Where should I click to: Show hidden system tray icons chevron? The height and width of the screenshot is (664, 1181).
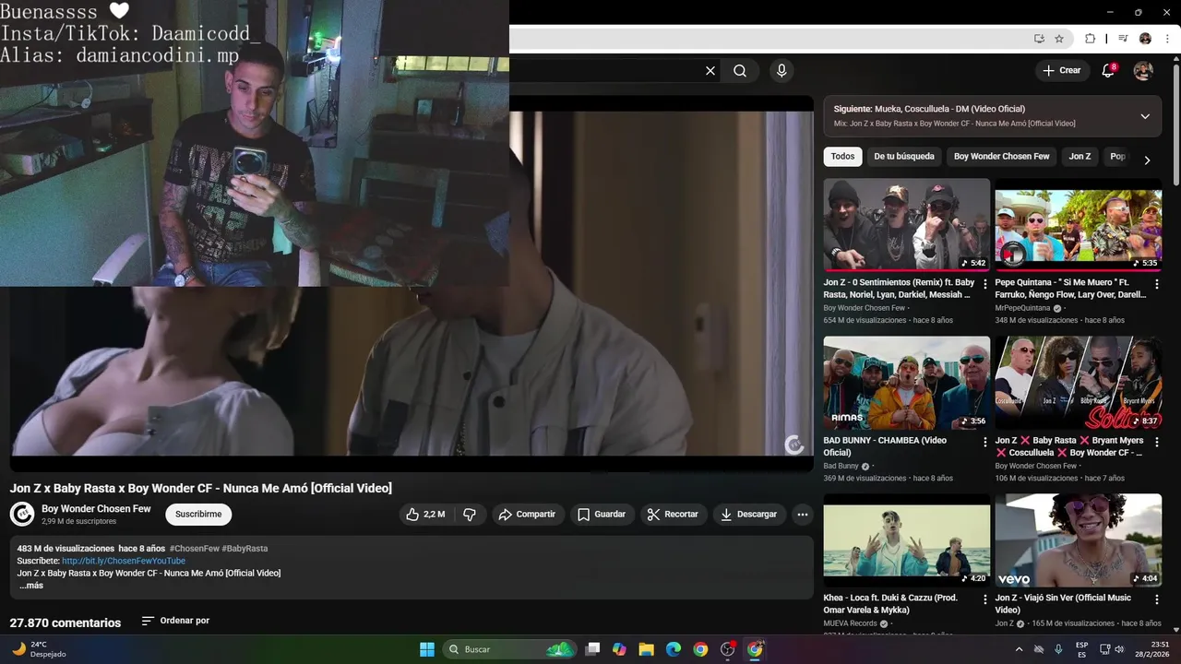coord(1019,649)
